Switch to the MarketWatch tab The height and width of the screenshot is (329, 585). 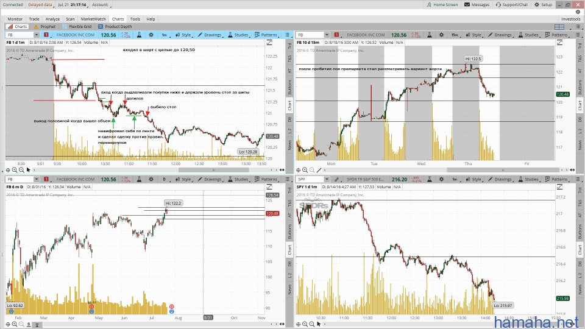pyautogui.click(x=93, y=19)
